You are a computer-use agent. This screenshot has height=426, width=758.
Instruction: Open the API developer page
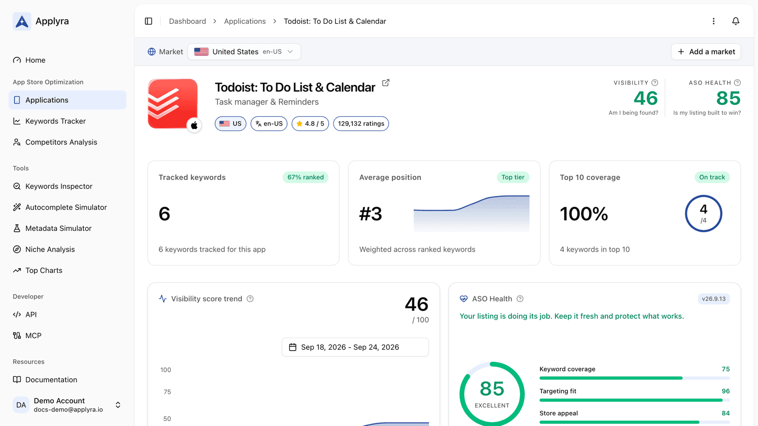(x=67, y=314)
